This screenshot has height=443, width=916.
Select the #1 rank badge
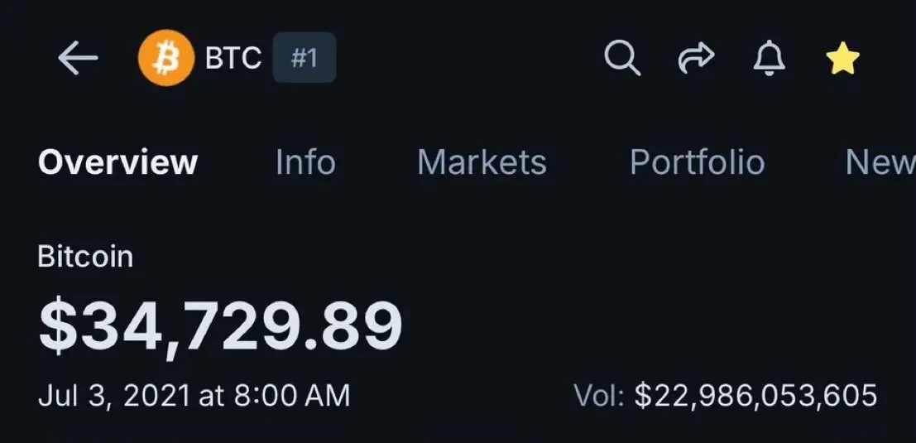[x=305, y=57]
